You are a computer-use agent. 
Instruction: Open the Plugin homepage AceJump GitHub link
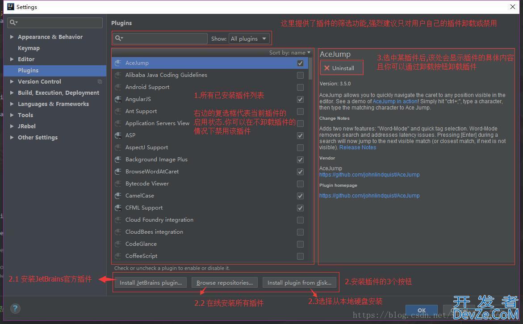[x=369, y=196]
